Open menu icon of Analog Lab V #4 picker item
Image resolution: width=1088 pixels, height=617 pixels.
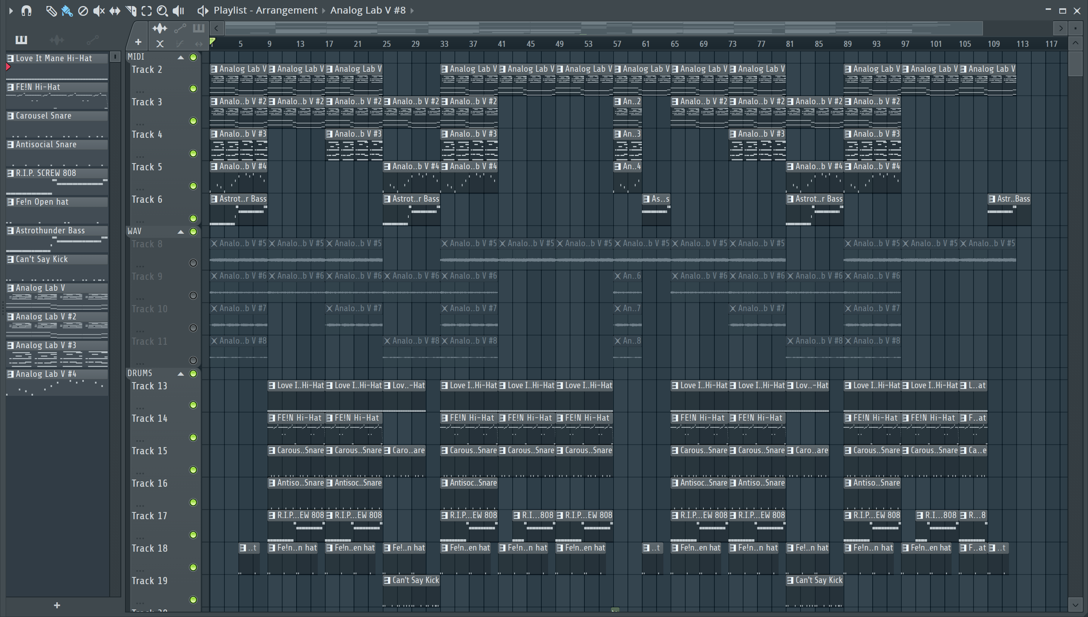point(10,374)
